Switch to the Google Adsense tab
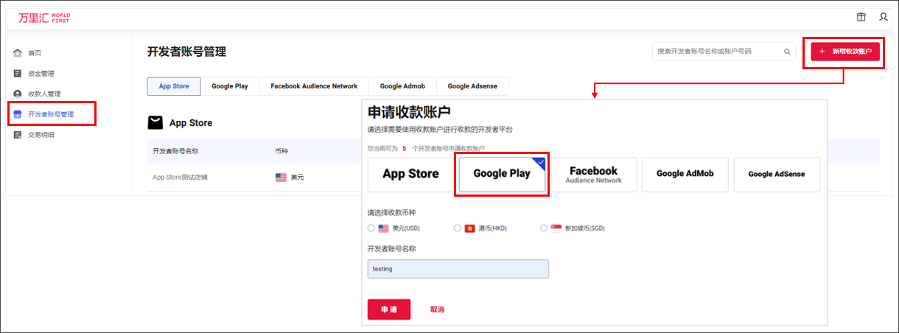 (472, 86)
